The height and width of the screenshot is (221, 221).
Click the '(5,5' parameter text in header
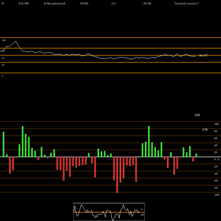[x=114, y=4]
